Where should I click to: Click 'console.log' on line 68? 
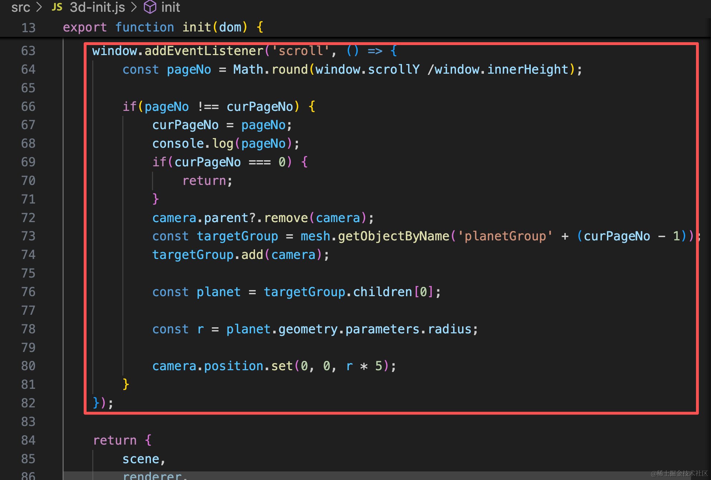[x=193, y=143]
